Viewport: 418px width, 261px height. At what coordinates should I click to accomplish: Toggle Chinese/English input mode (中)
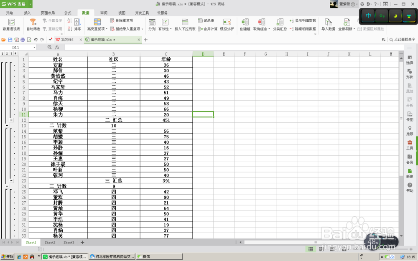pos(368,16)
